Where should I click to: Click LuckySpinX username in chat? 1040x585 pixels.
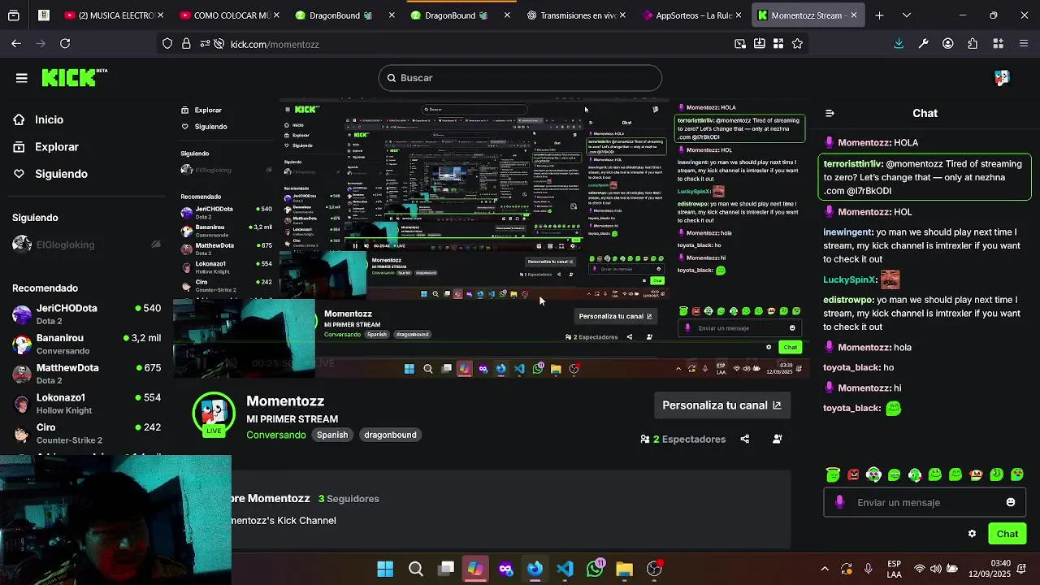tap(849, 279)
